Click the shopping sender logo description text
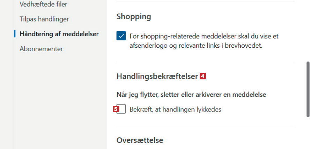 tap(204, 41)
